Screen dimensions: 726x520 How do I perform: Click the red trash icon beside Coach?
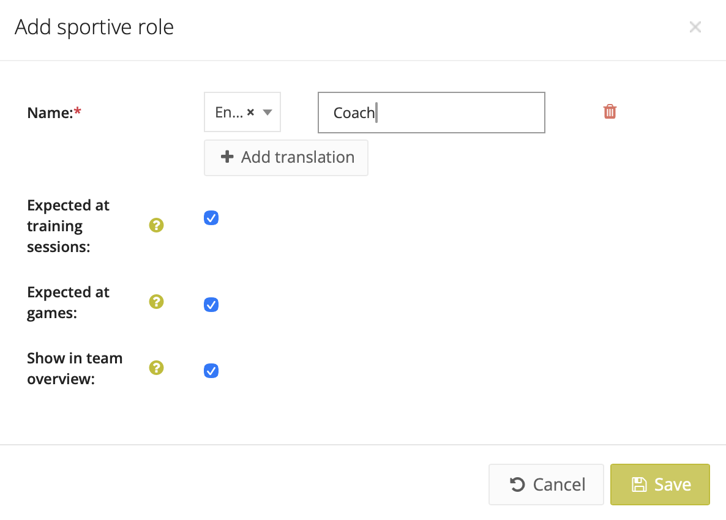[610, 112]
